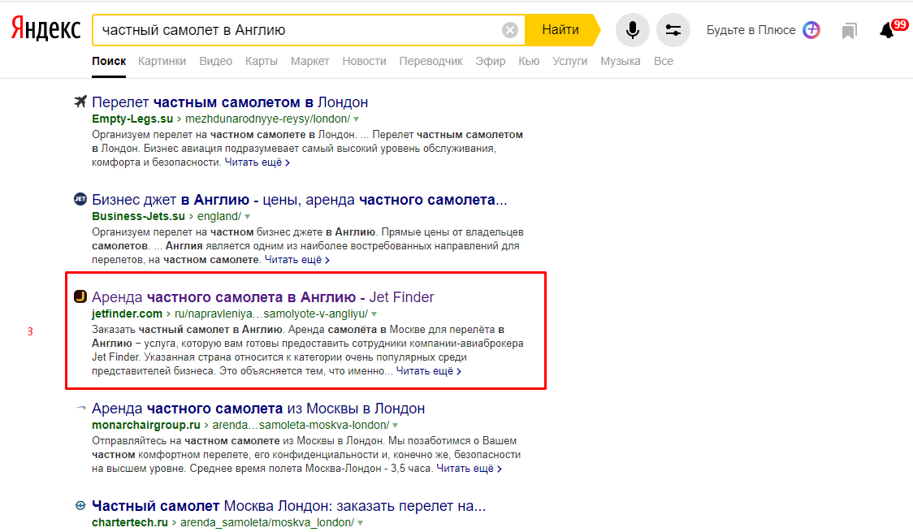Click the arenda_samoleta/moskva_london/ path link
This screenshot has height=532, width=913.
pos(267,522)
